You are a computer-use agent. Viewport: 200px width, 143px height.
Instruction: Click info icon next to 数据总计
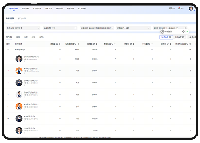24,50
